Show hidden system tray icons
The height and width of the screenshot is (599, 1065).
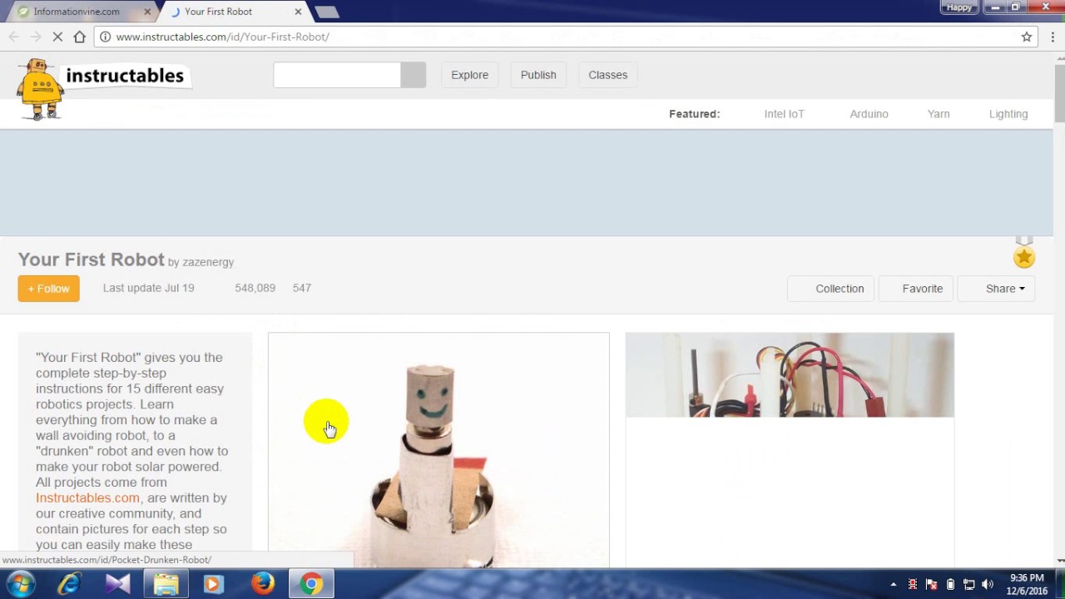894,585
